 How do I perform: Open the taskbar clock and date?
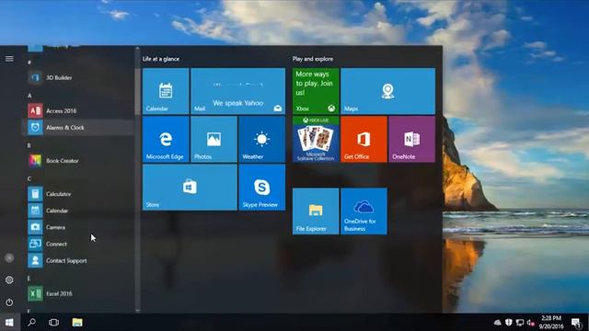[551, 323]
